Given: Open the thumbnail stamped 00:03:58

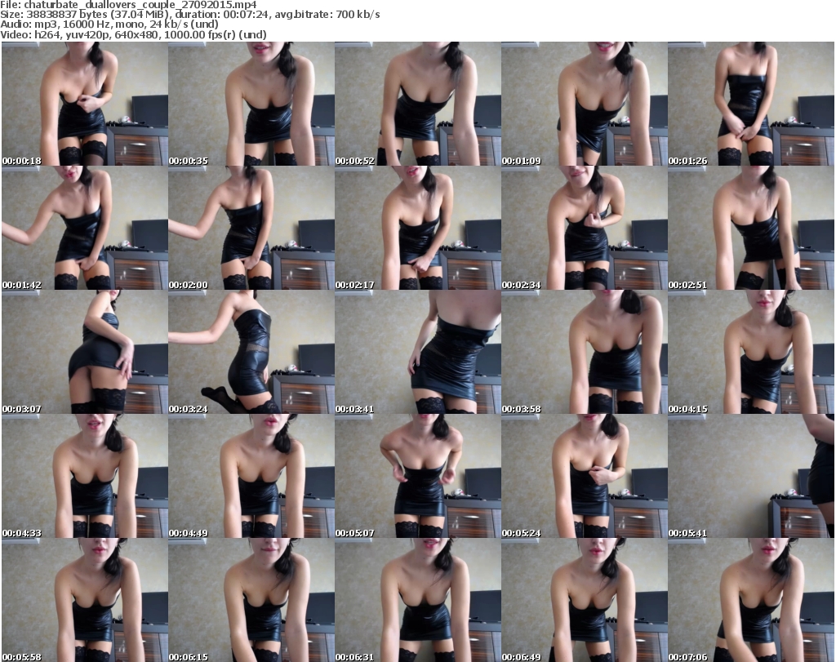Looking at the screenshot, I should click(585, 352).
